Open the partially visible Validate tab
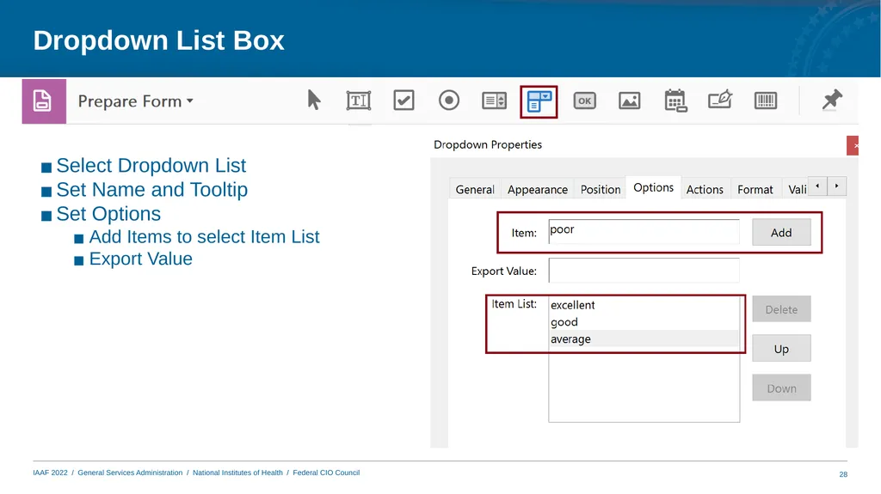 (797, 190)
